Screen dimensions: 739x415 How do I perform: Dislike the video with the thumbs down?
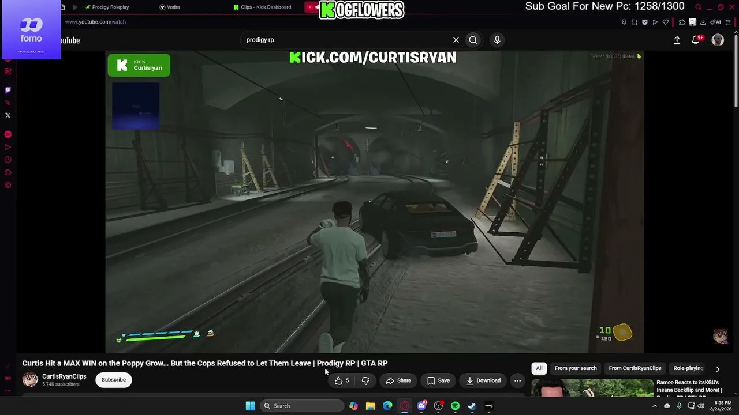(x=365, y=380)
